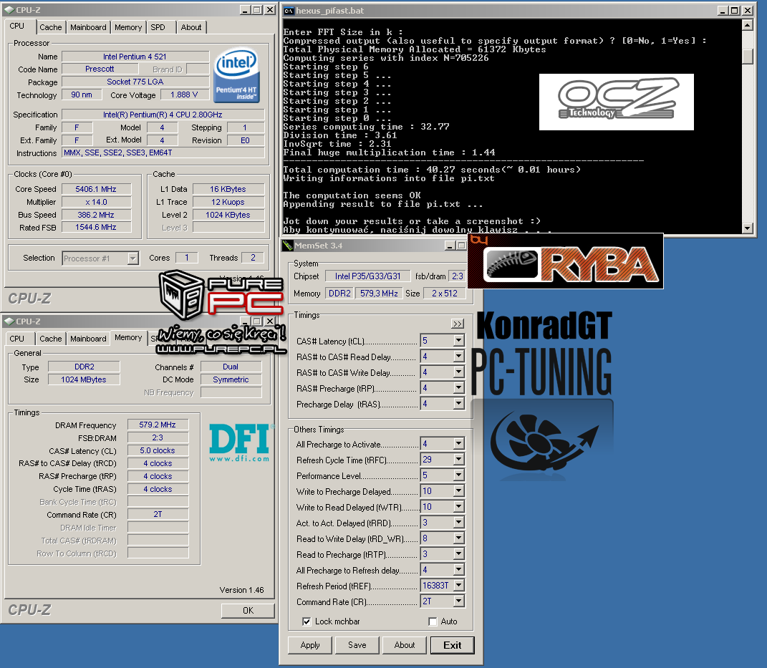This screenshot has width=767, height=668.
Task: Open the Refresh Period (tREF) dropdown
Action: pos(458,586)
